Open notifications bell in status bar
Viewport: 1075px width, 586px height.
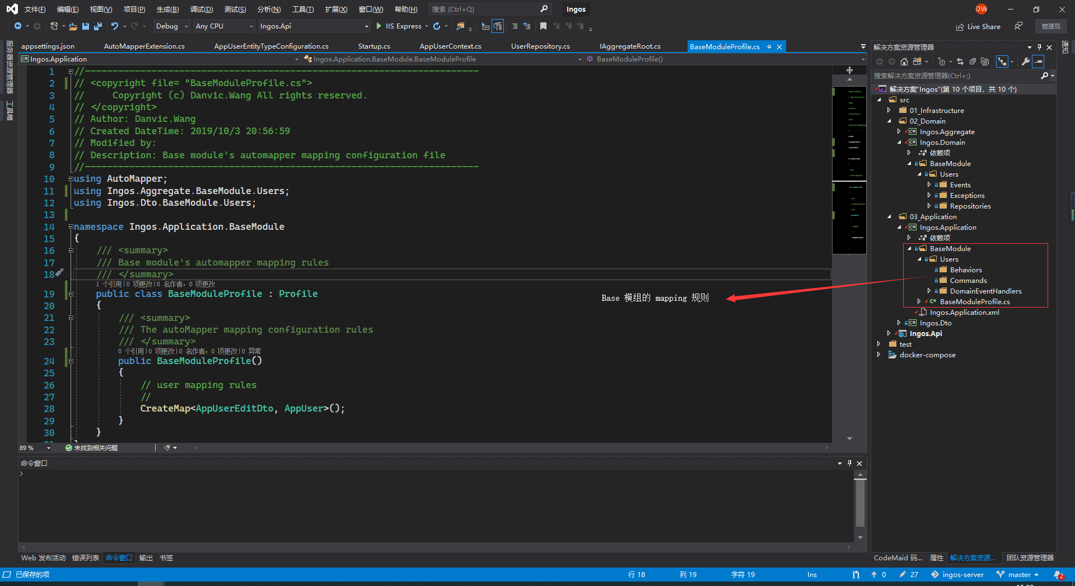point(1058,575)
